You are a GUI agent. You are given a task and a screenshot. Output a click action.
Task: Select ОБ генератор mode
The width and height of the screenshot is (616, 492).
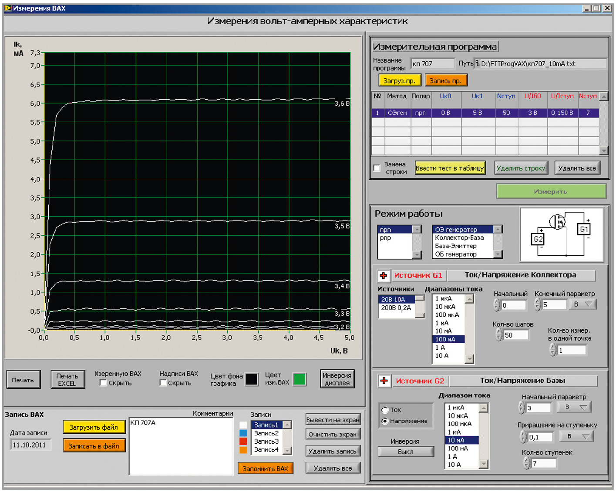(x=463, y=254)
